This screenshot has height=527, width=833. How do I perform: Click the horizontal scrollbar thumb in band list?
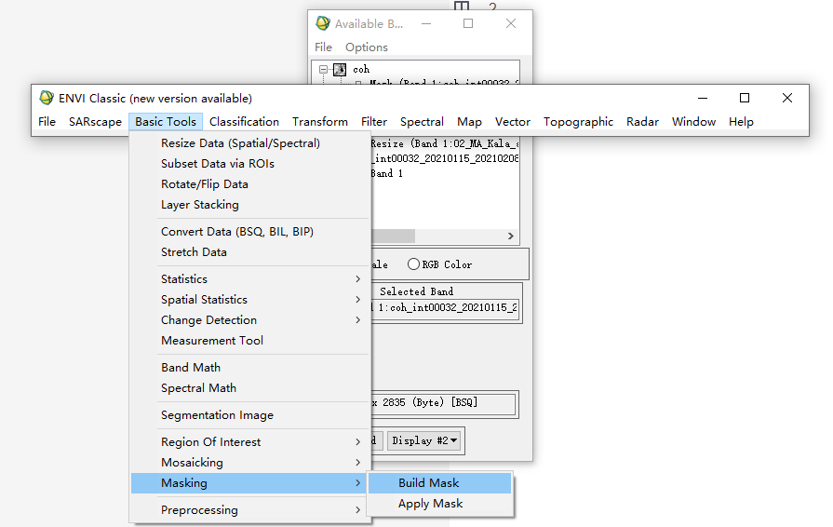click(x=393, y=236)
